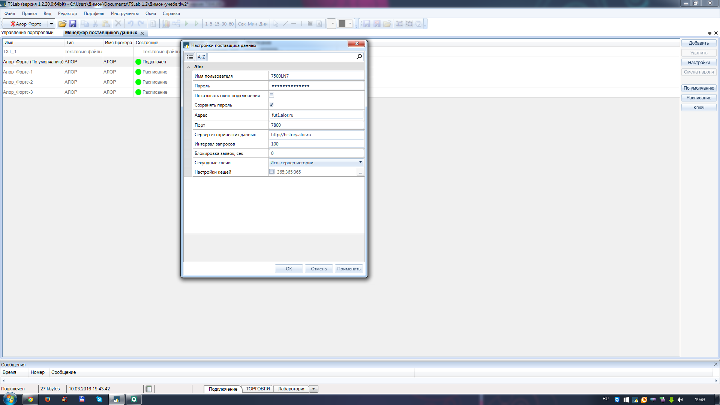Click the OK button in settings dialog
The image size is (720, 405).
[289, 269]
